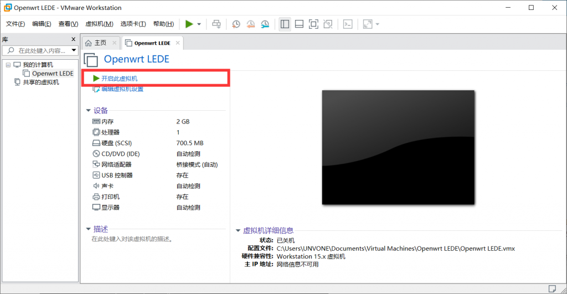Click the config file path ending in .vmx
Viewport: 567px width, 294px height.
click(395, 249)
